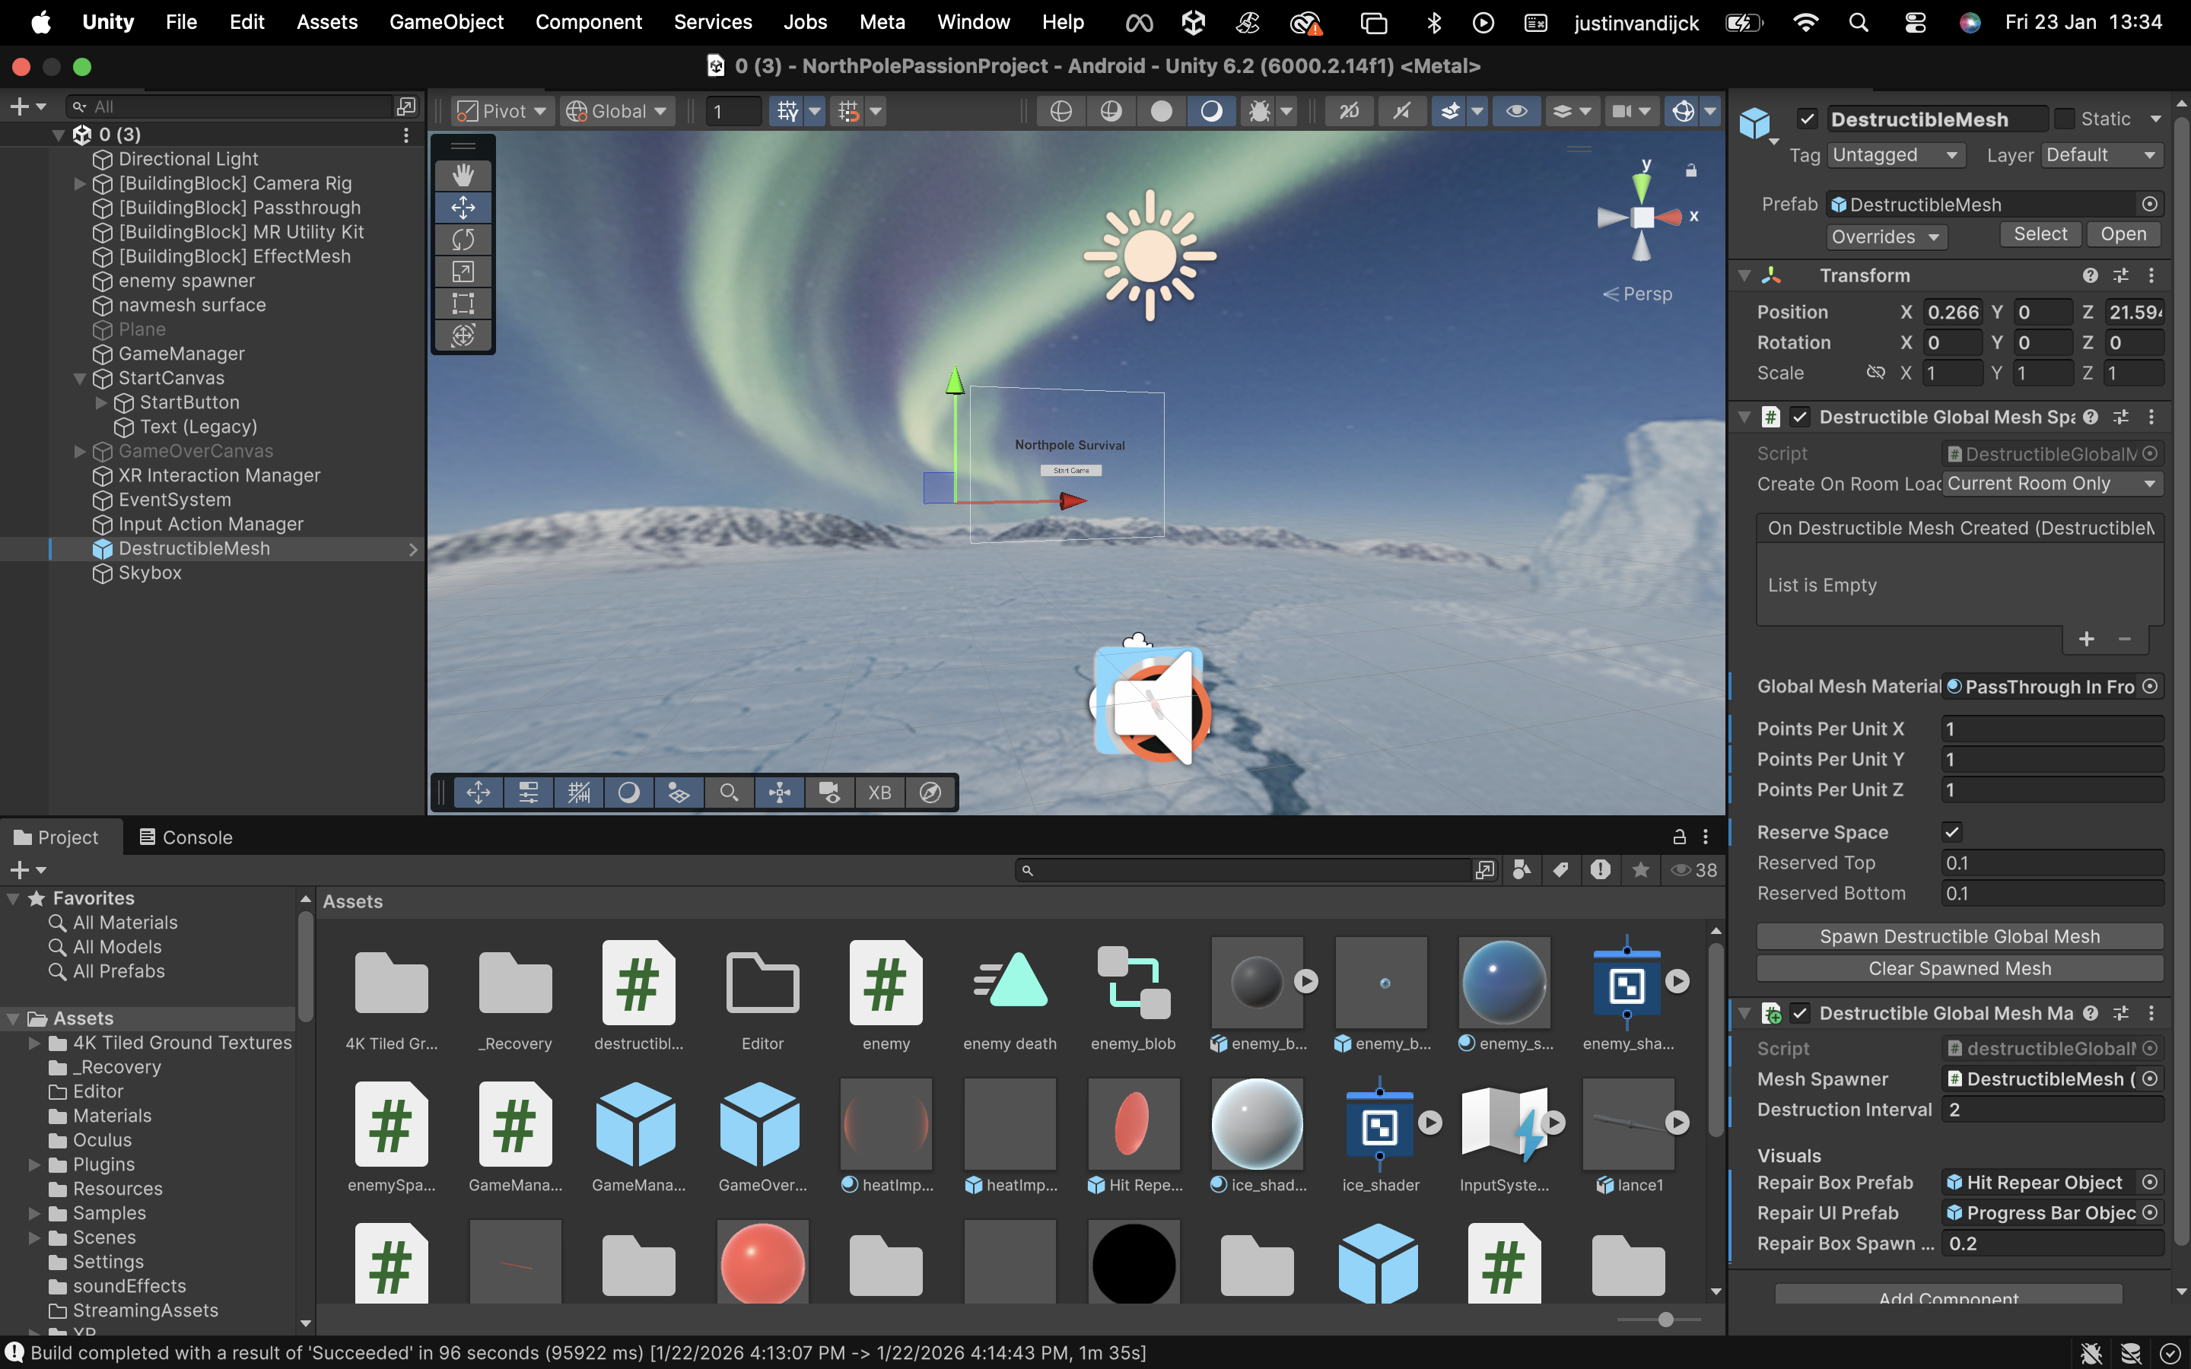Viewport: 2191px width, 1369px height.
Task: Select the enemy death asset thumbnail
Action: [1009, 981]
